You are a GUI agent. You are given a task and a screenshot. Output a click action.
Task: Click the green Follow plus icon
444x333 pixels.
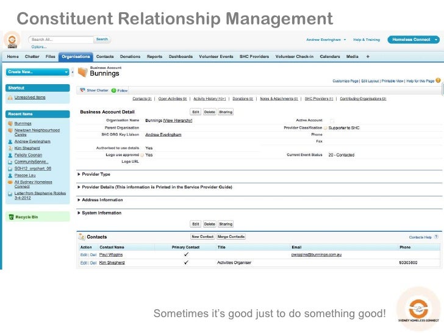pos(114,90)
